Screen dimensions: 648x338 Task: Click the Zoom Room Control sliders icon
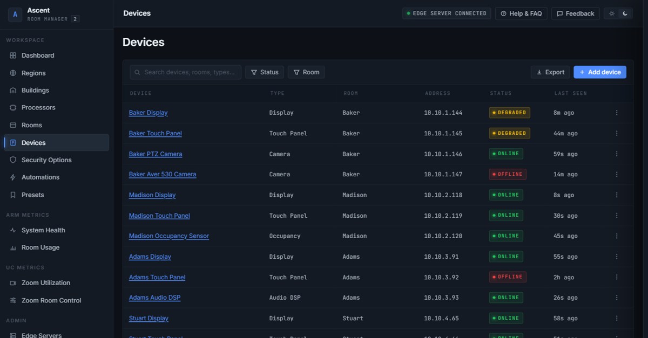(13, 301)
